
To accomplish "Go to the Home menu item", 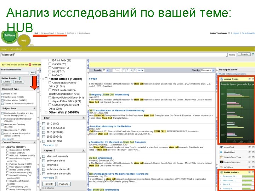I will tap(4, 49).
